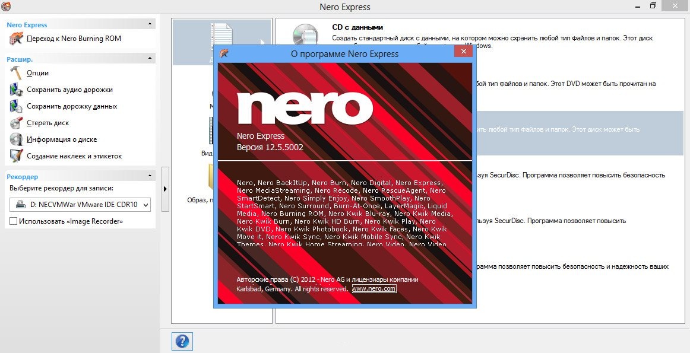Click the Сохранить аудио дорожки icon
This screenshot has width=690, height=353.
coord(17,90)
